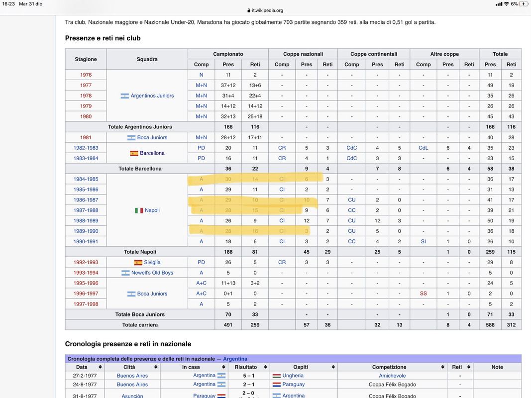531x398 pixels.
Task: Click the red SS link in 1996-1997 row
Action: point(424,294)
